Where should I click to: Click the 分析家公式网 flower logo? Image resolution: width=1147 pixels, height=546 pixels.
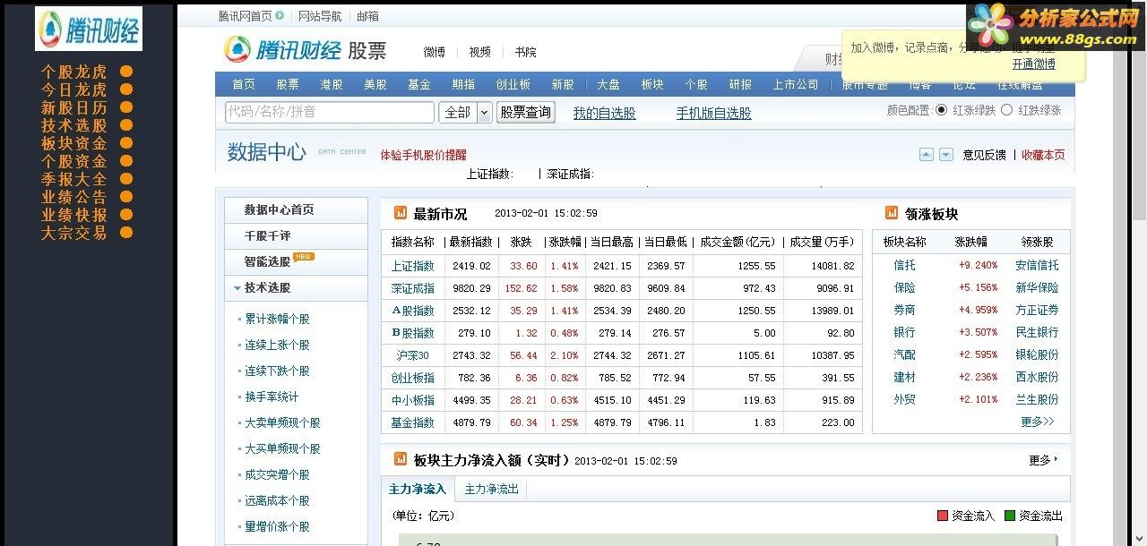point(990,24)
